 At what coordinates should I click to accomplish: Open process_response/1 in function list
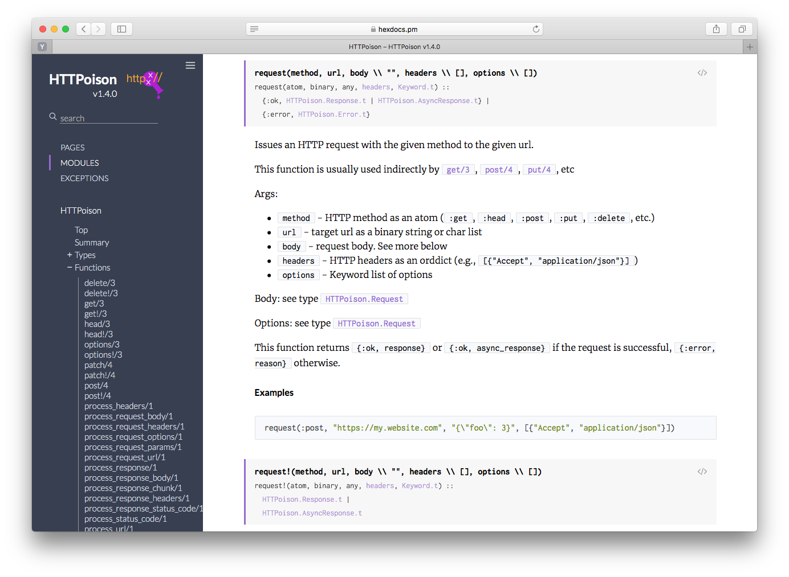click(x=121, y=468)
